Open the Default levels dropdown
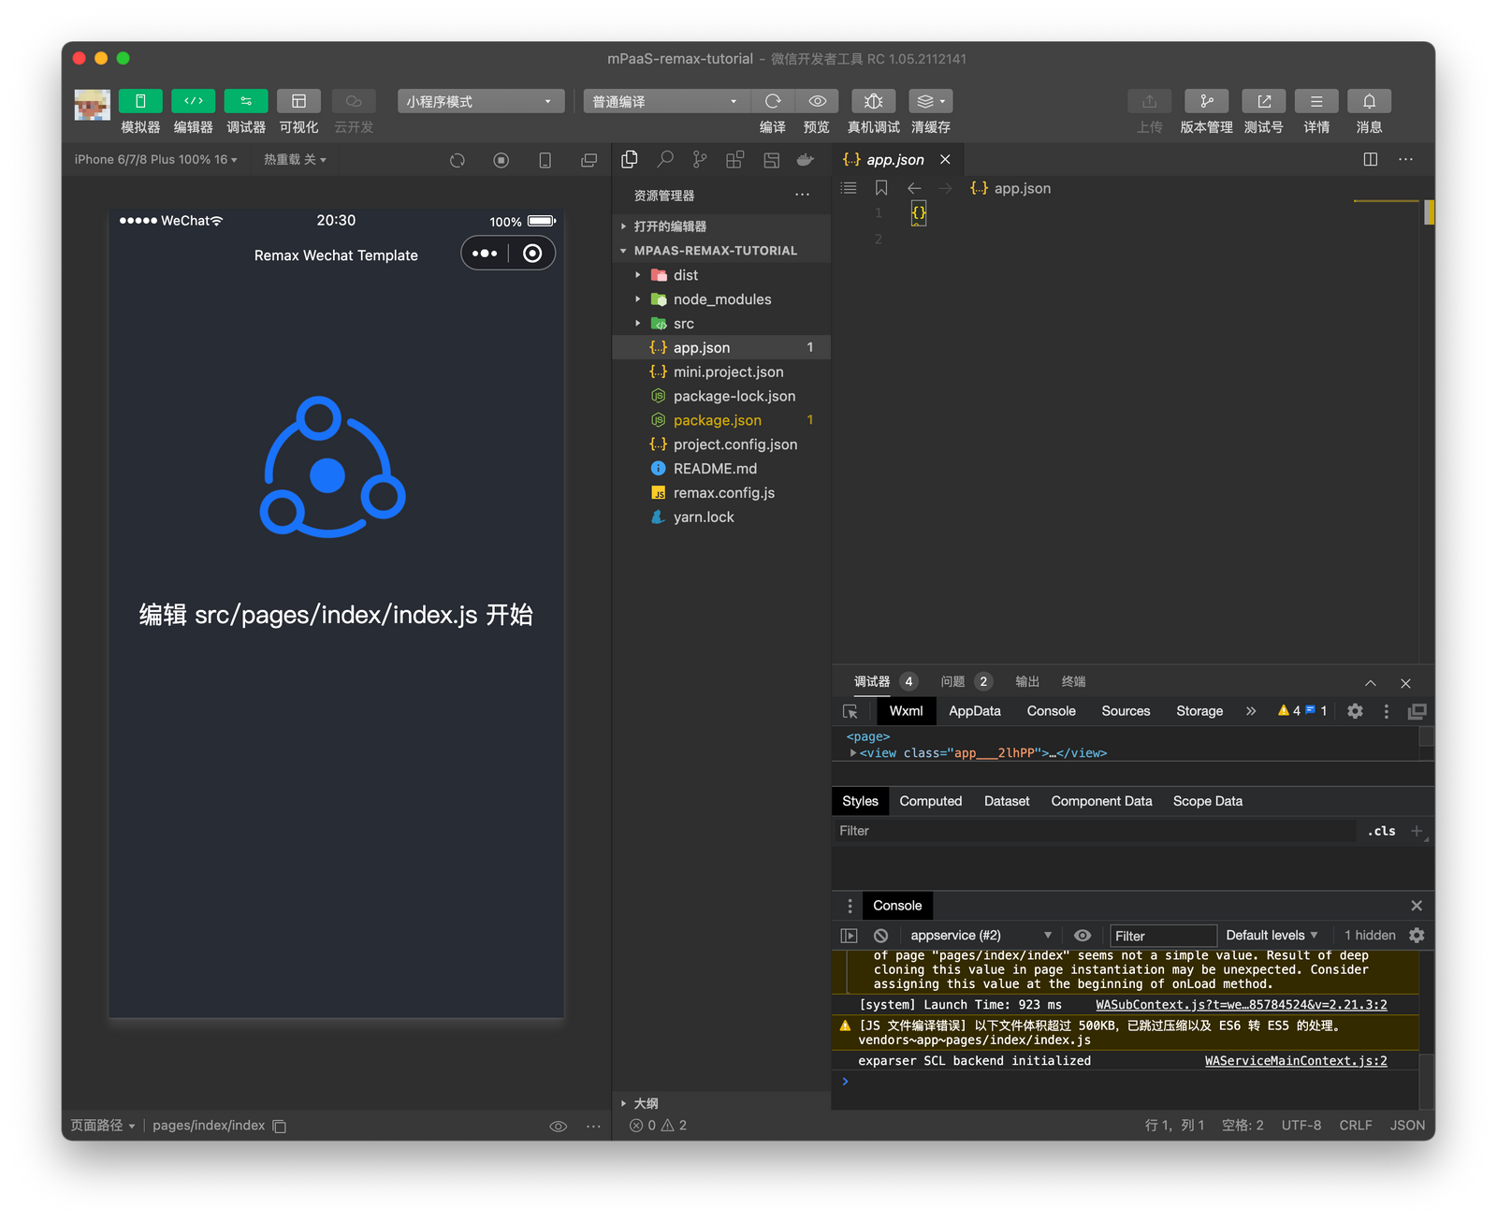 pyautogui.click(x=1272, y=936)
